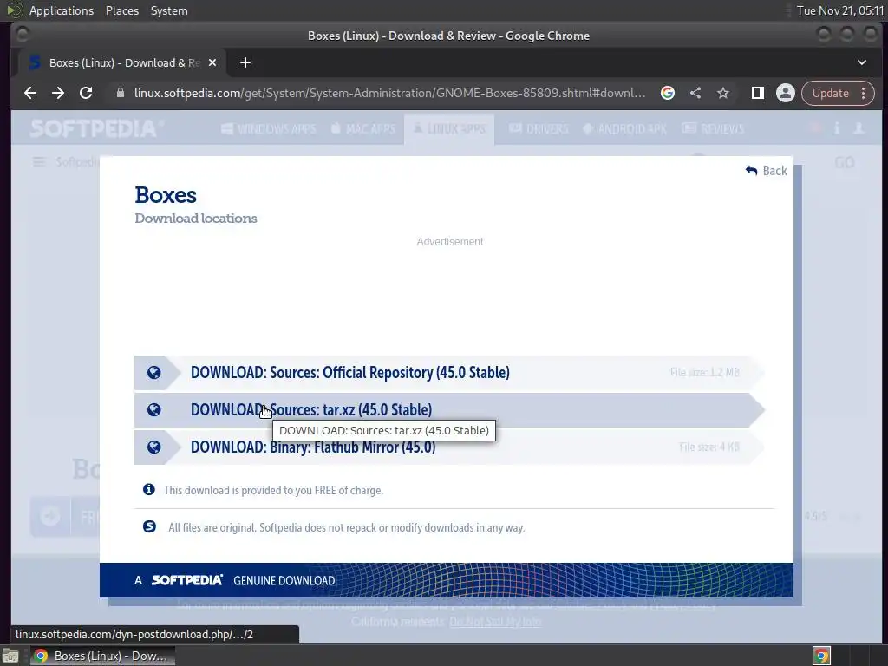The width and height of the screenshot is (888, 666).
Task: Click globe icon beside Official Repository download
Action: [x=154, y=373]
